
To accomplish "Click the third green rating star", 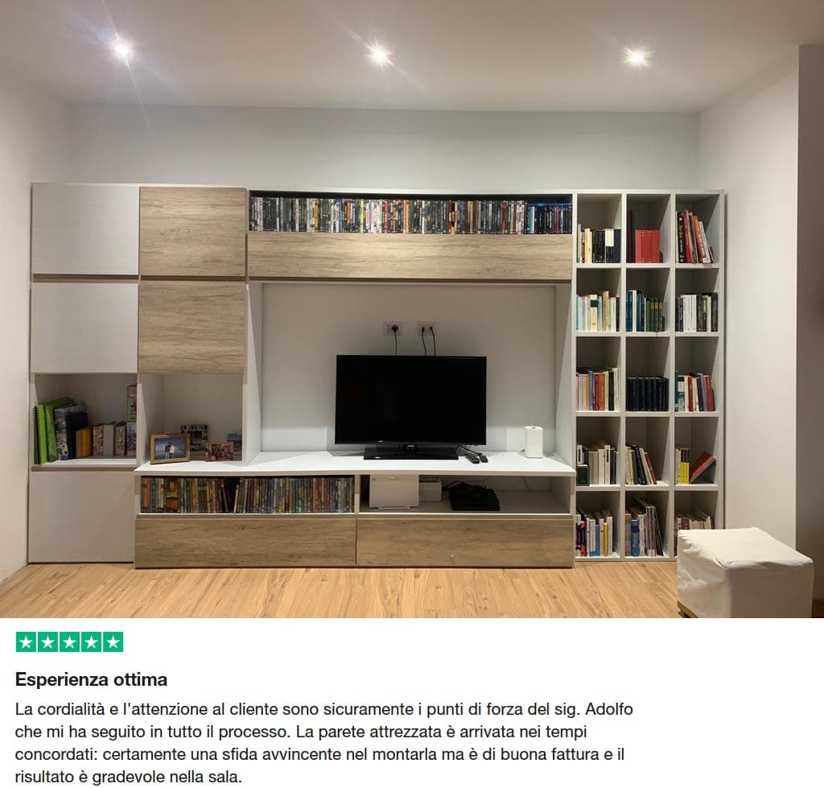I will pos(69,642).
